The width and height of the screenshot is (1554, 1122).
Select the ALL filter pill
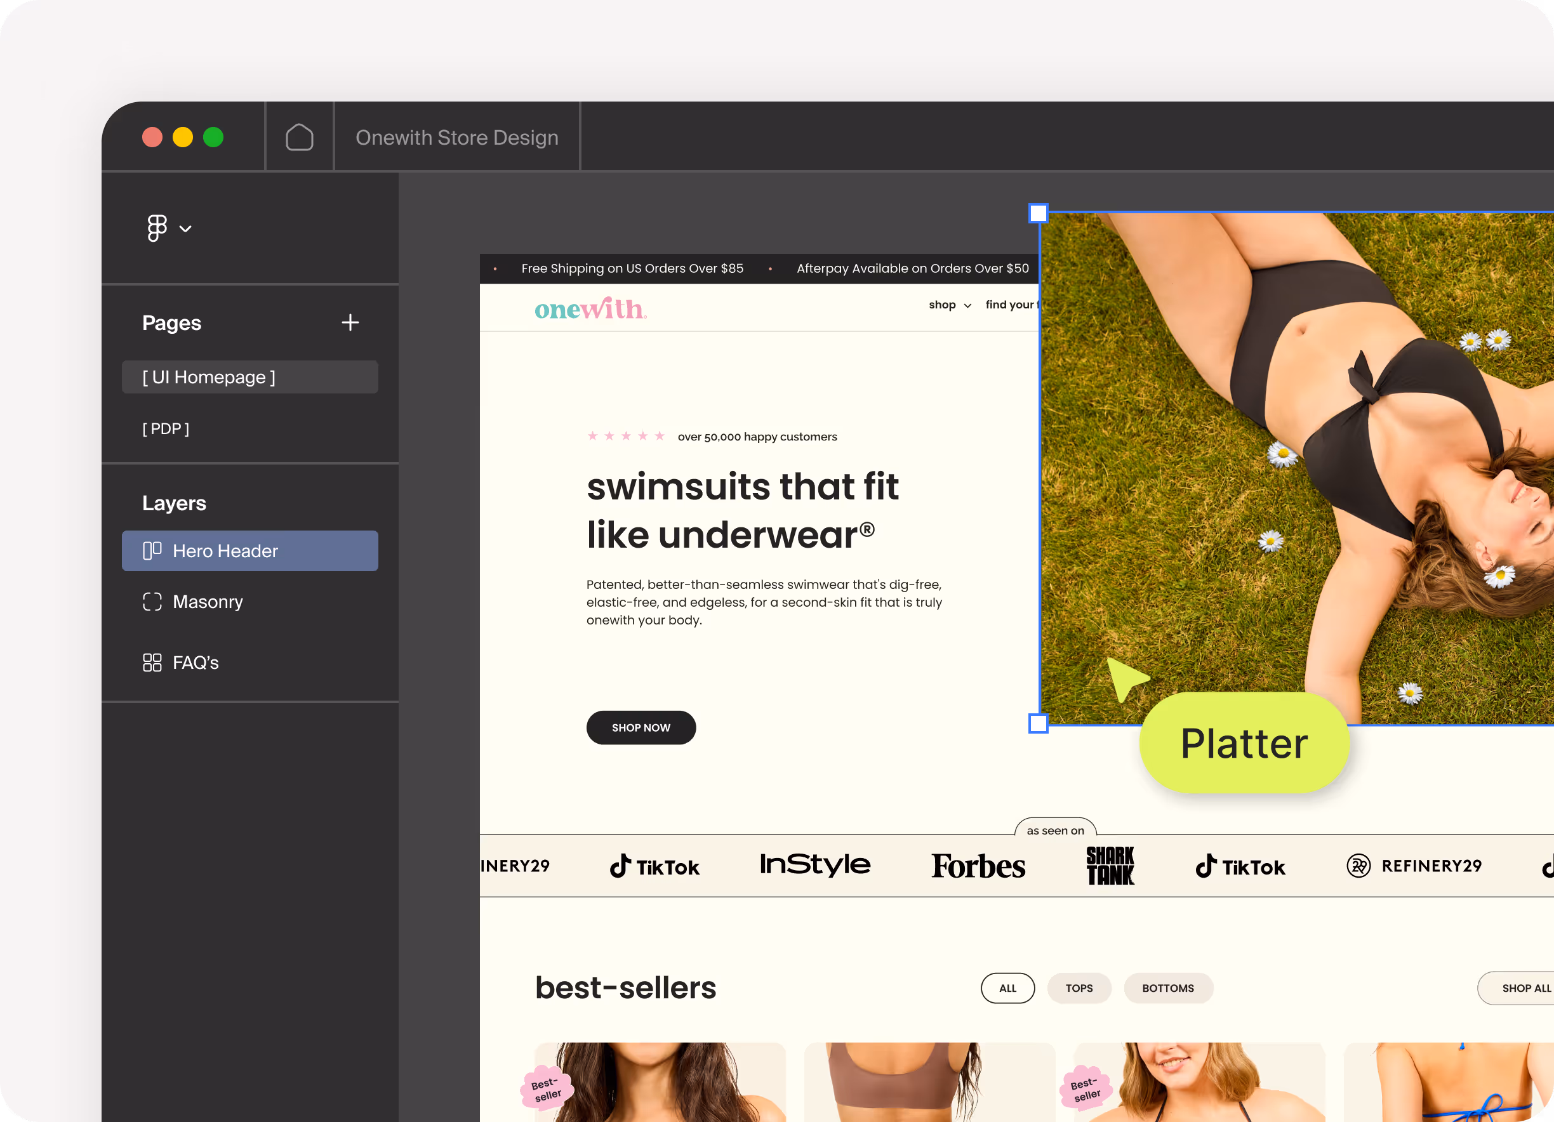[1007, 987]
